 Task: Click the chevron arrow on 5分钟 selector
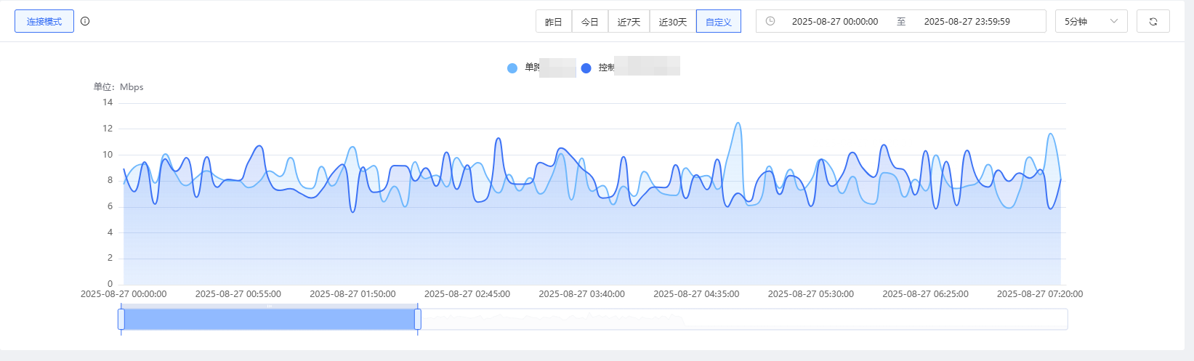click(1114, 22)
